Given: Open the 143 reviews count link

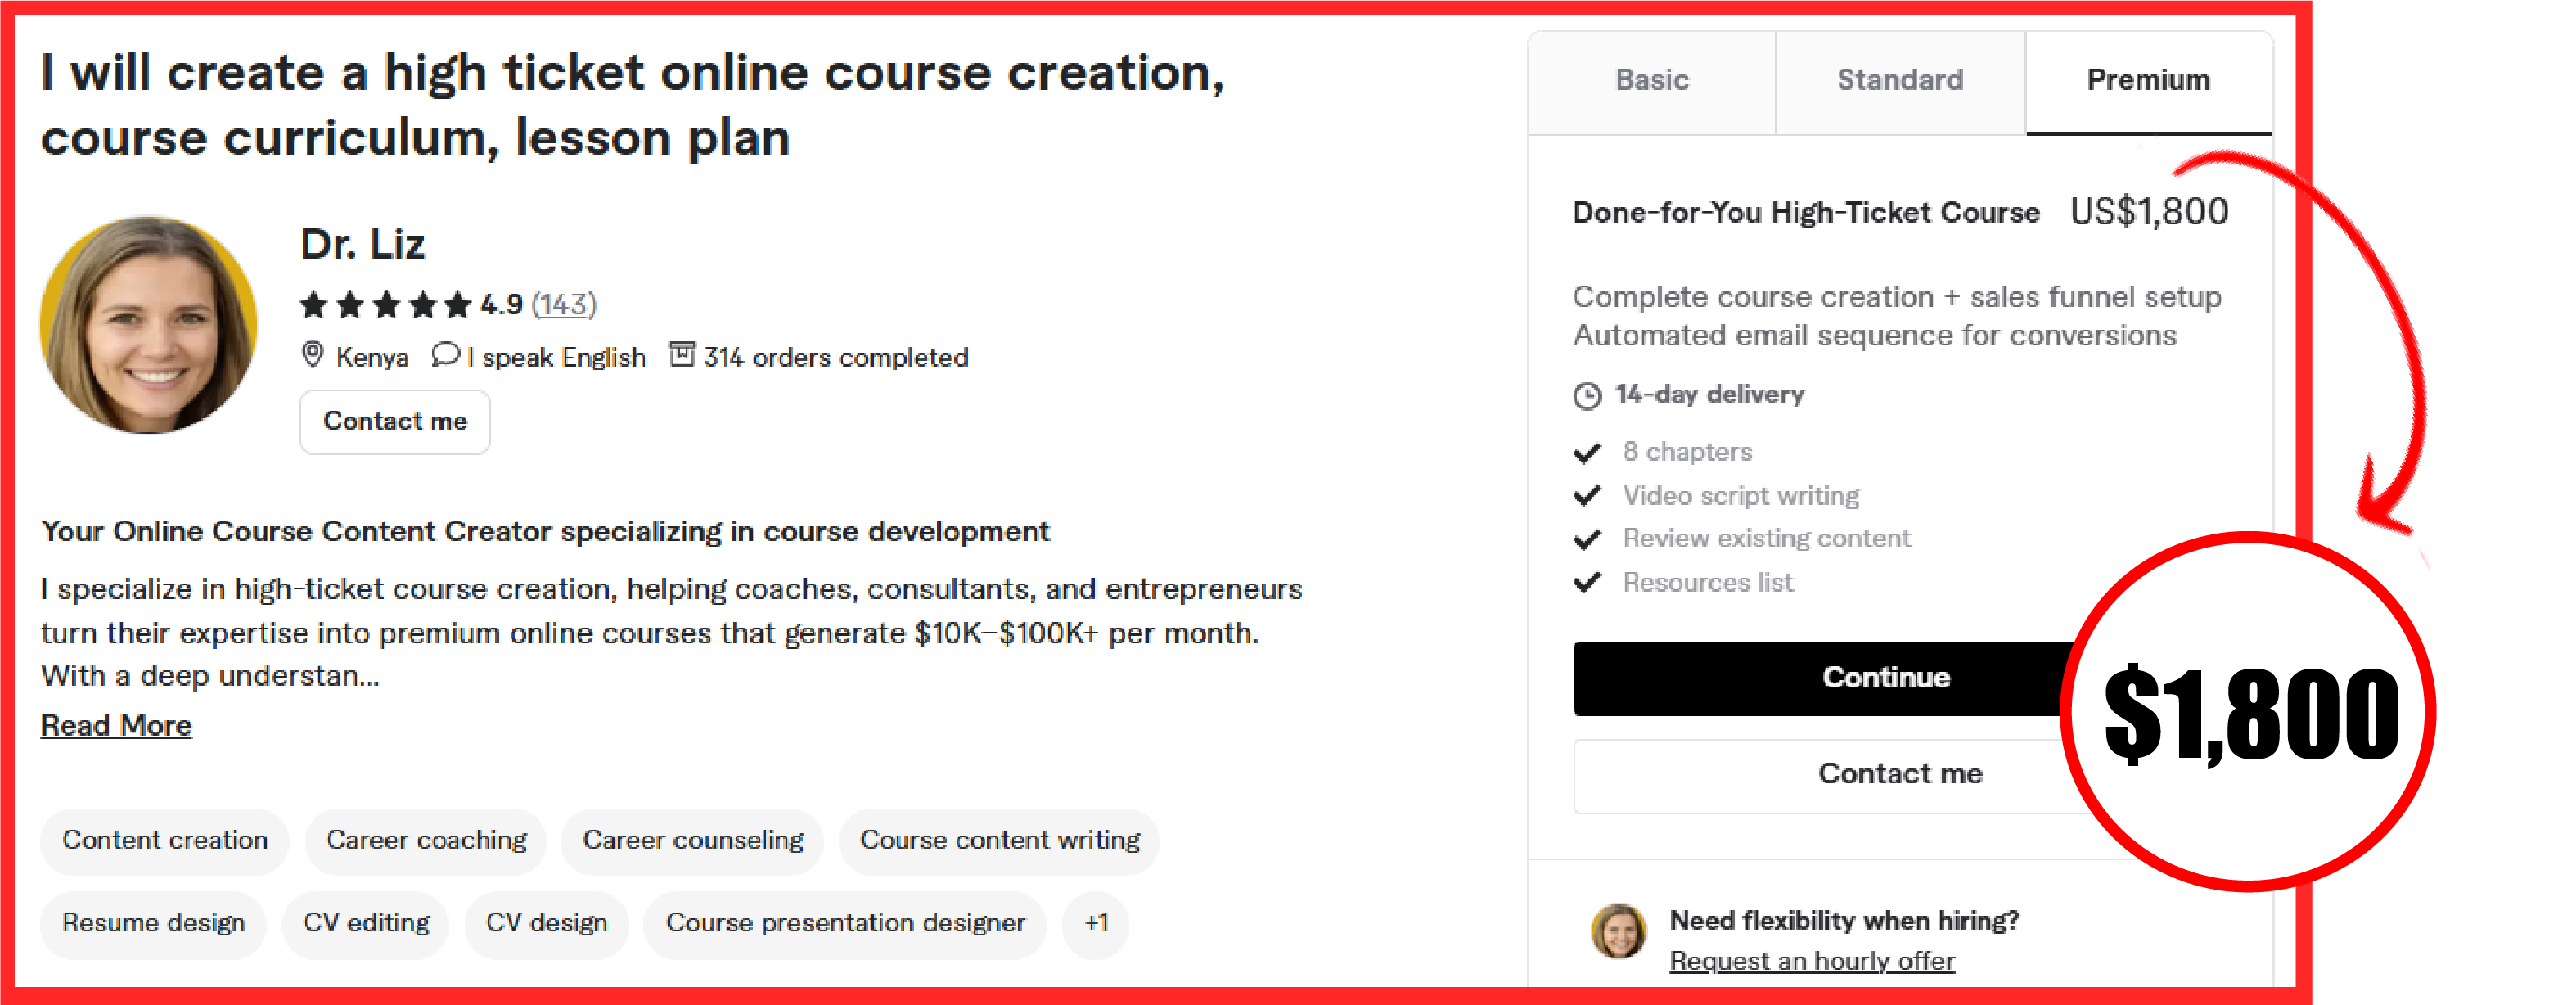Looking at the screenshot, I should [564, 304].
